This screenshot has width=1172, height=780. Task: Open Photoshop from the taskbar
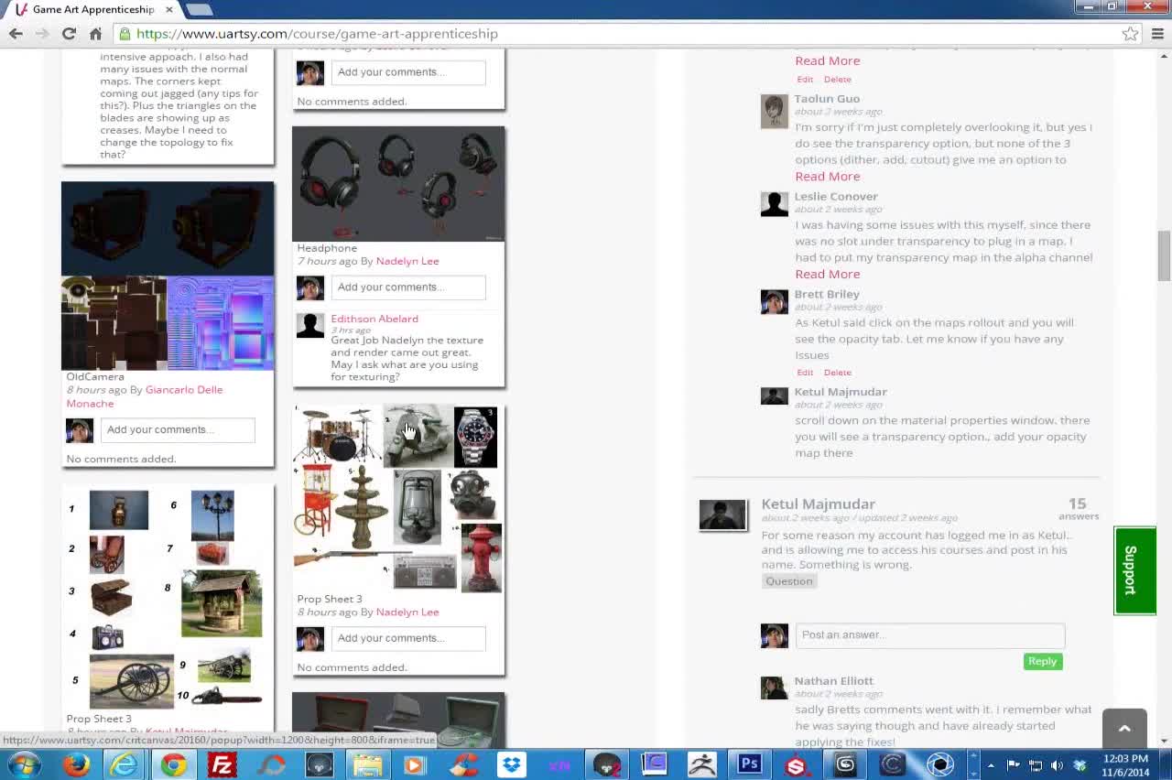click(x=750, y=764)
